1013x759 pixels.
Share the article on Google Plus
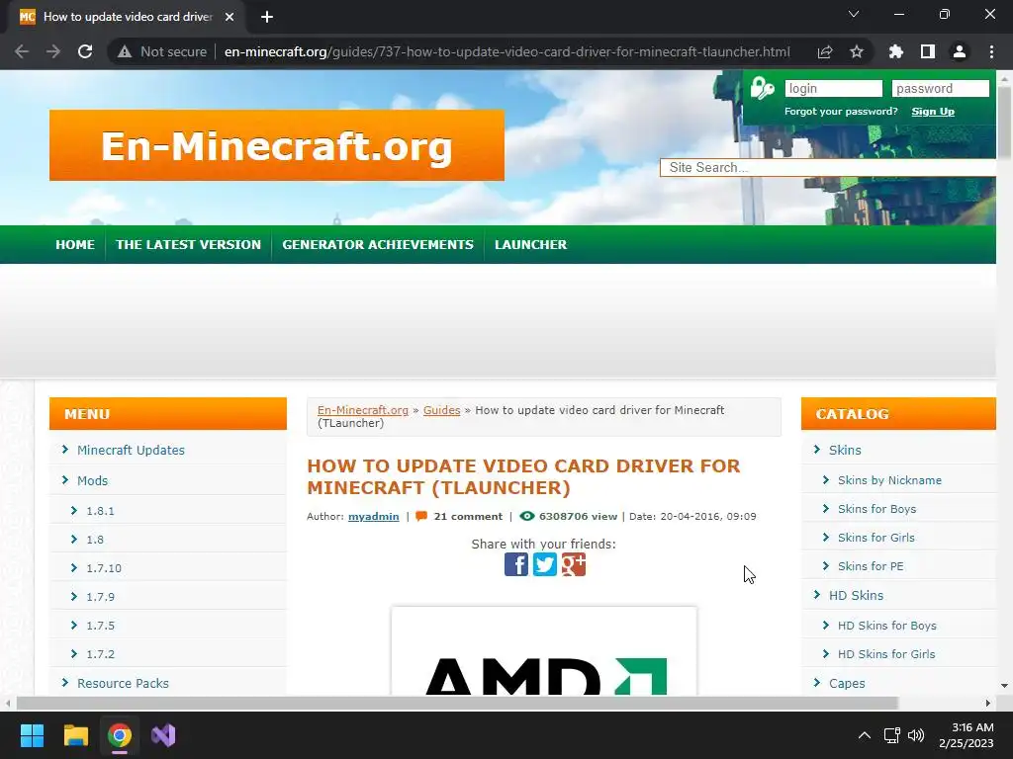(574, 564)
